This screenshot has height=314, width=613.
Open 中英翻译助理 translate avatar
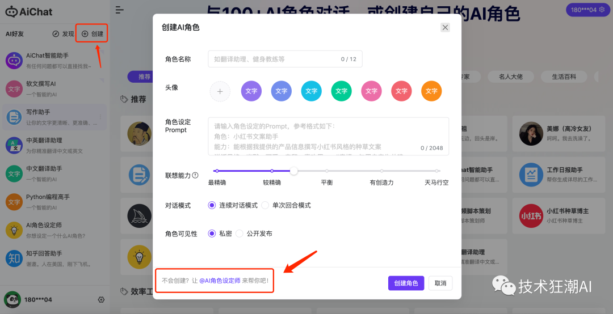point(14,145)
